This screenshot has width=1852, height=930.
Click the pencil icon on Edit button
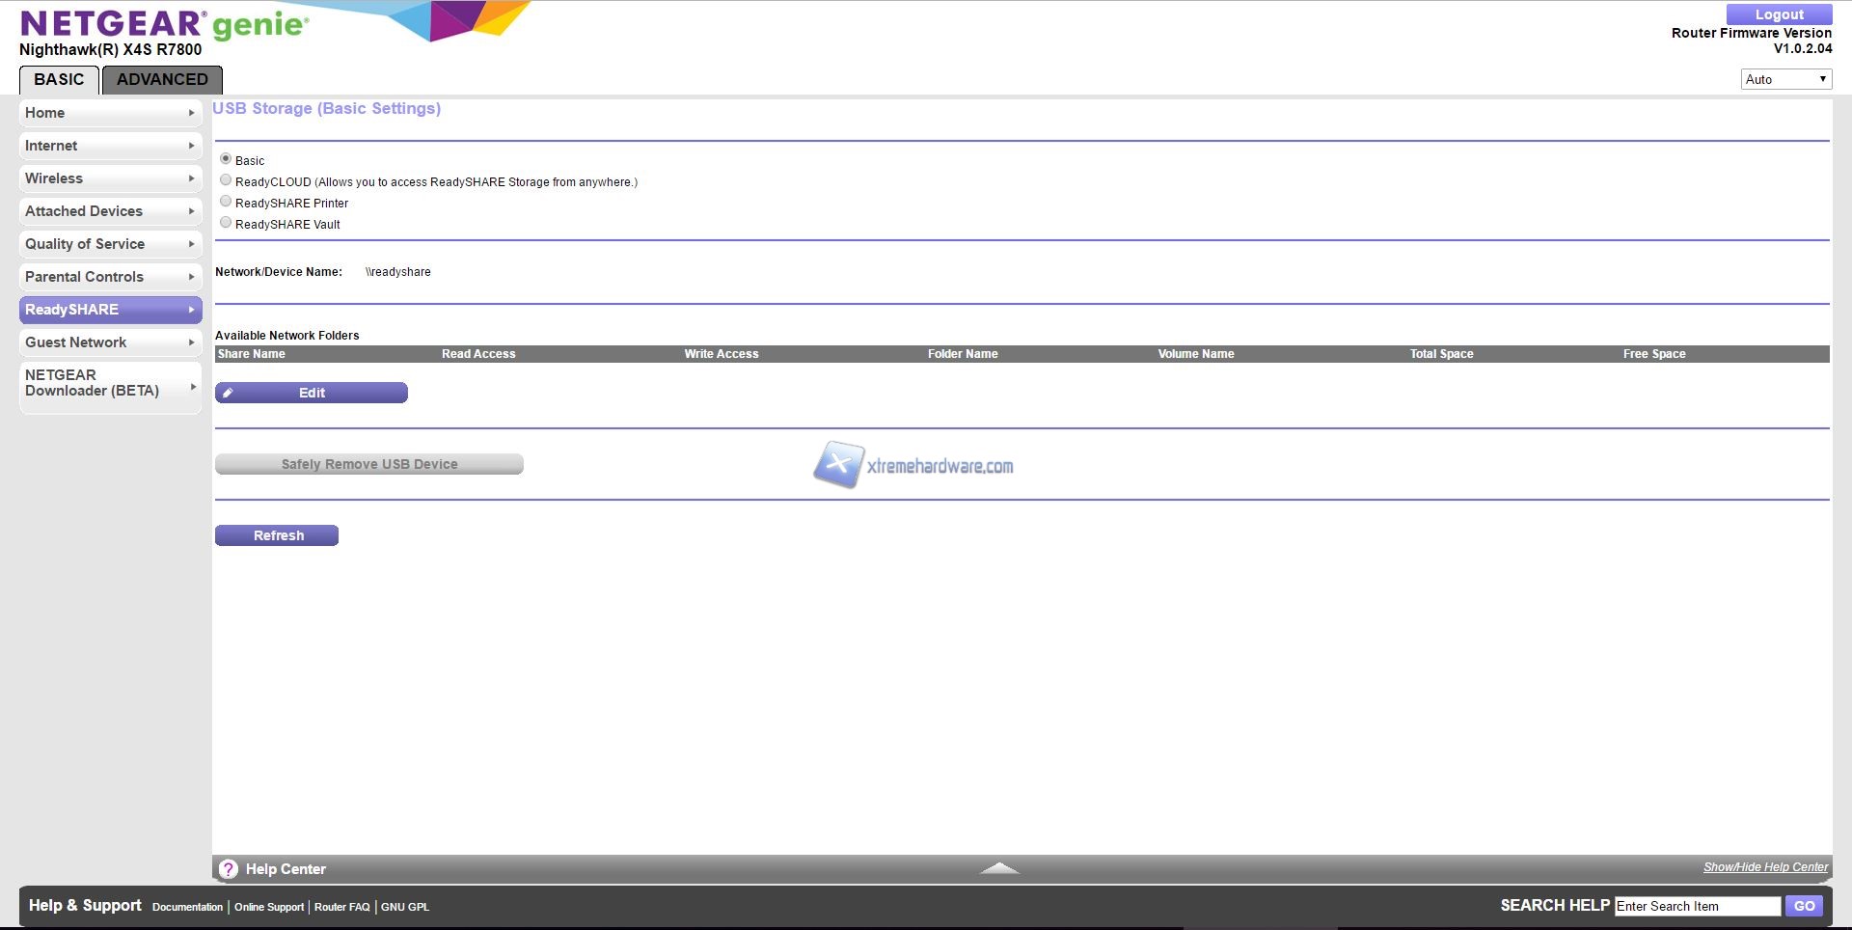pyautogui.click(x=229, y=393)
